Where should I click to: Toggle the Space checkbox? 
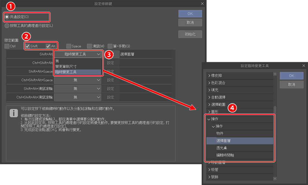[68, 46]
